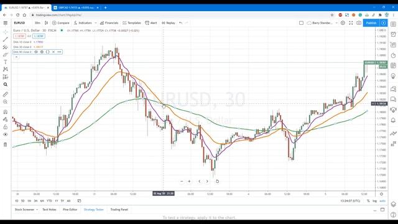Open the candle chart style selector
Viewport: 398px width, 224px height.
click(x=46, y=23)
